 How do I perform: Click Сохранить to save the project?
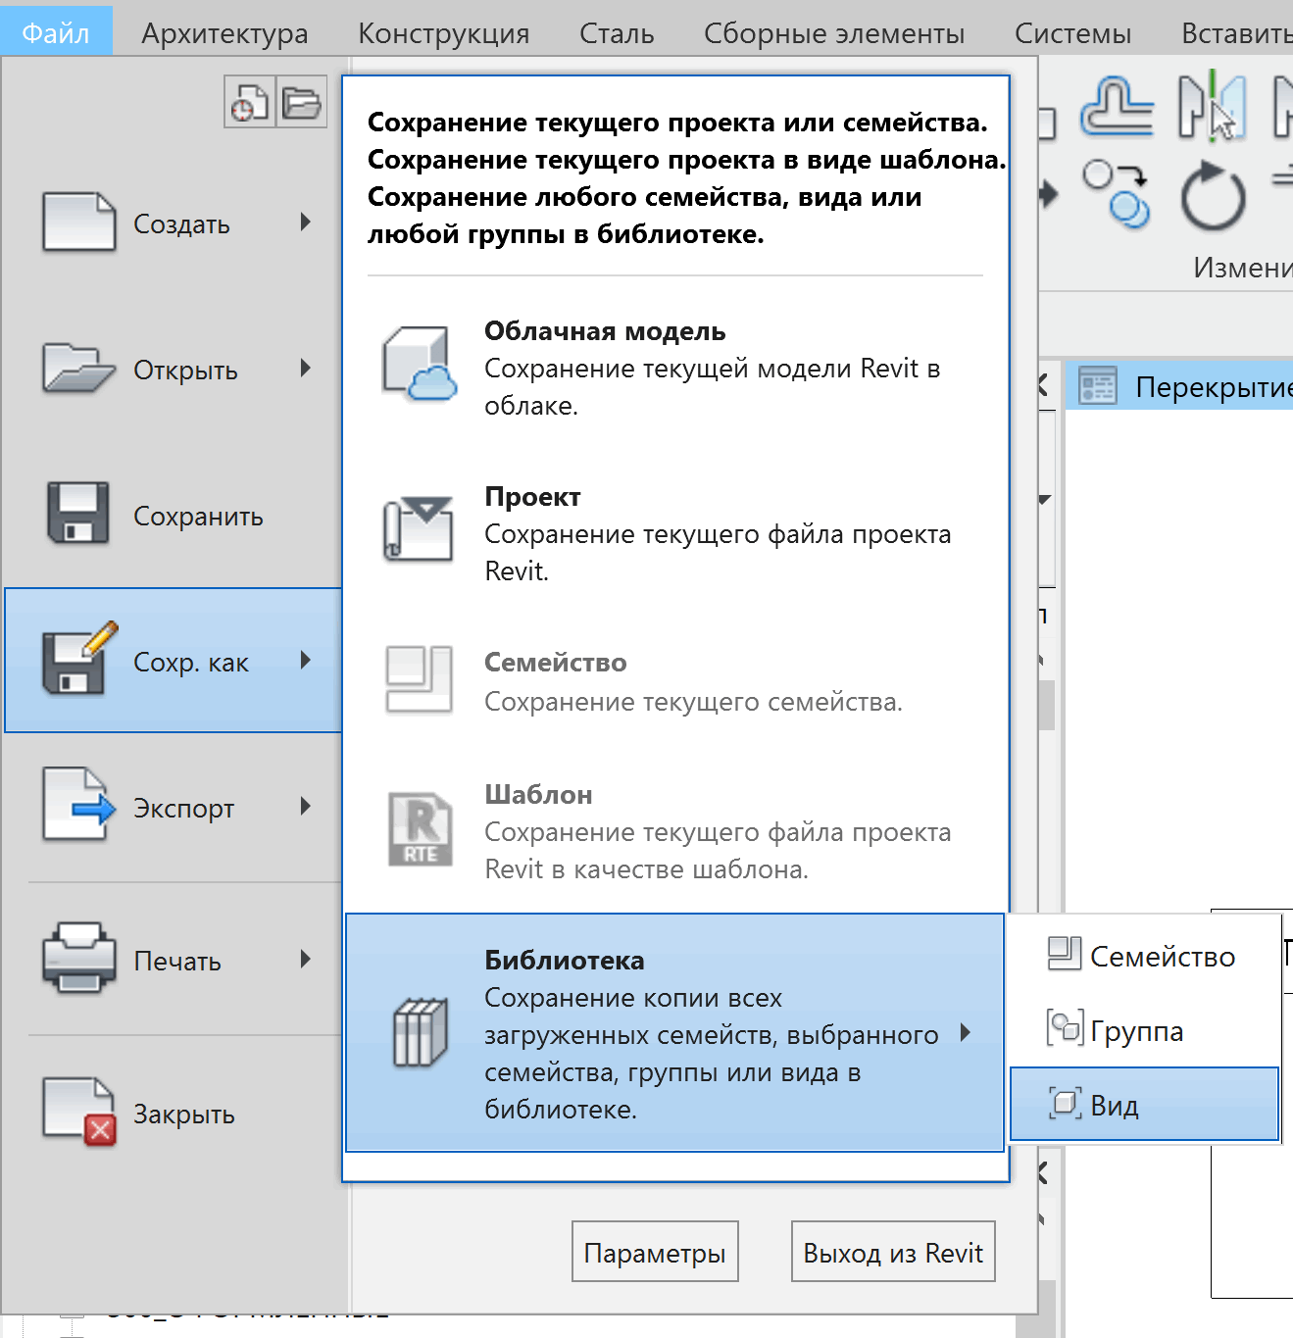pos(174,516)
